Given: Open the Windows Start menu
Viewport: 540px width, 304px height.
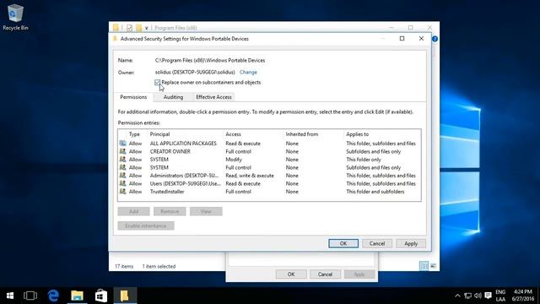Looking at the screenshot, I should point(10,296).
